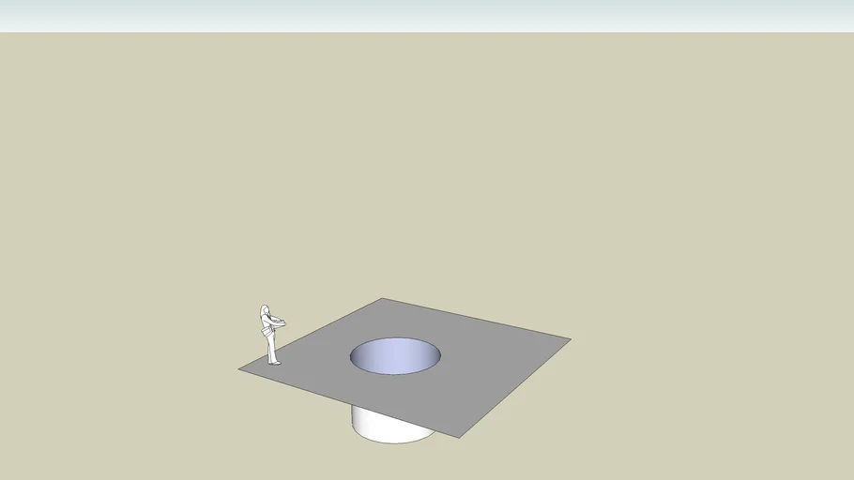The height and width of the screenshot is (480, 854).
Task: Click the feet of the standing figure
Action: pos(273,362)
